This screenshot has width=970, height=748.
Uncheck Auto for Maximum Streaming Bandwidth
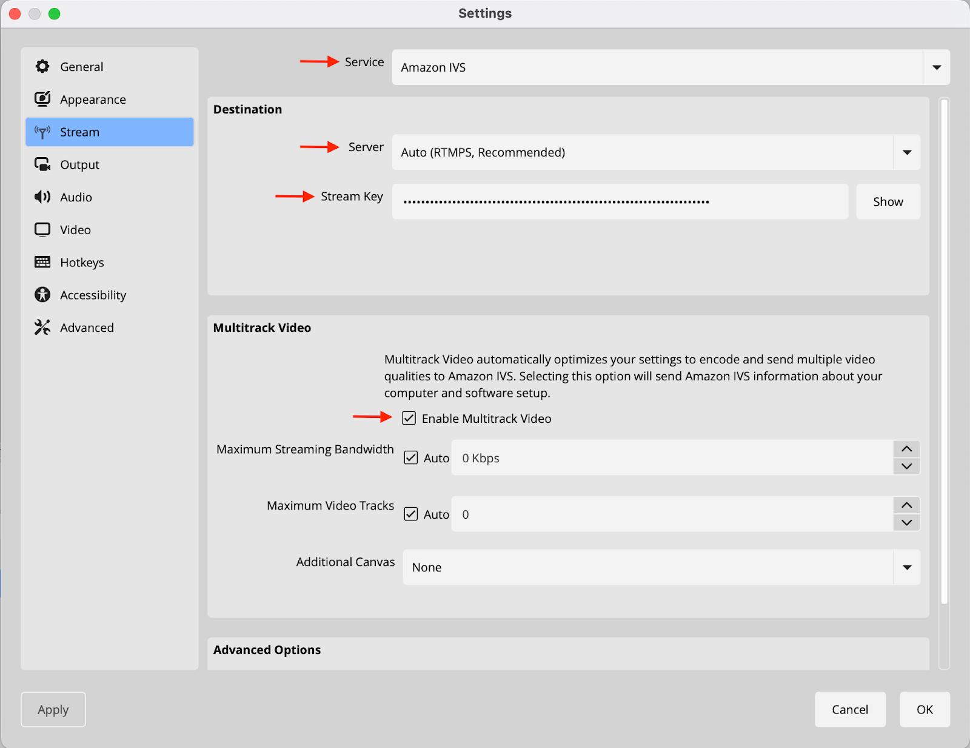tap(411, 457)
